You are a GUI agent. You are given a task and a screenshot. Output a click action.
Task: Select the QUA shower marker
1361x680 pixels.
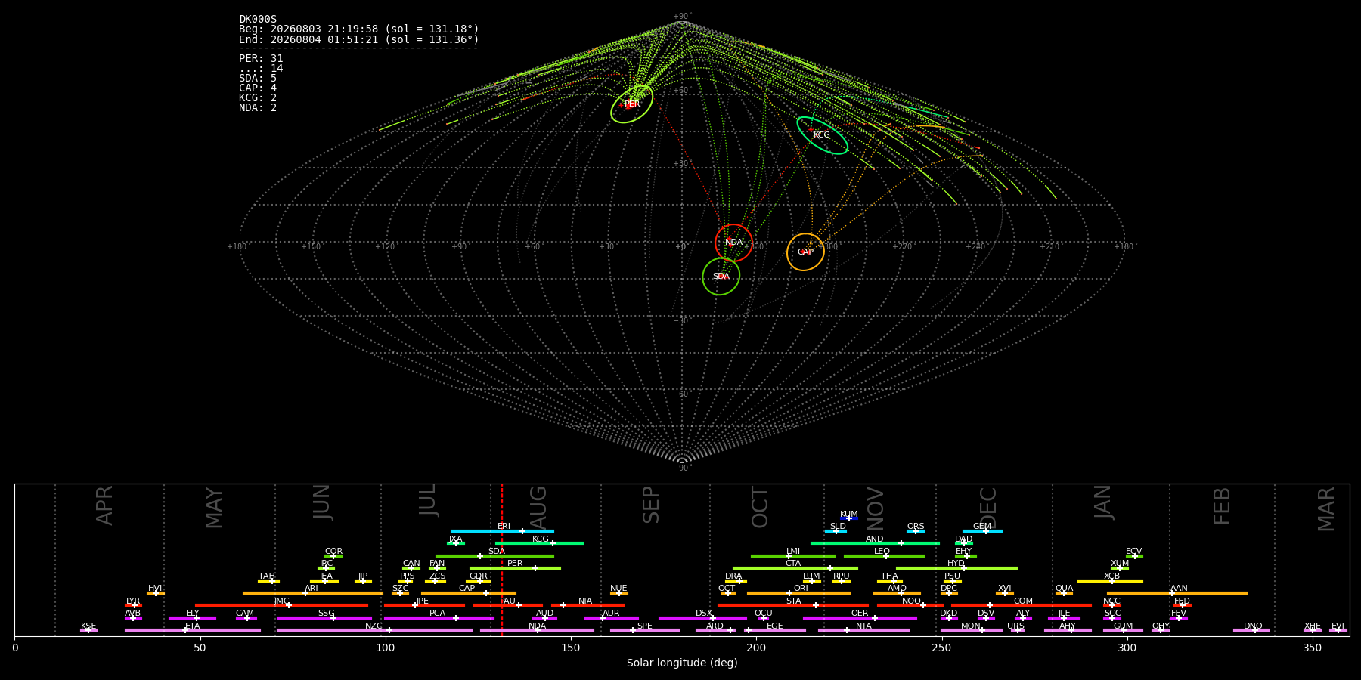coord(1064,593)
